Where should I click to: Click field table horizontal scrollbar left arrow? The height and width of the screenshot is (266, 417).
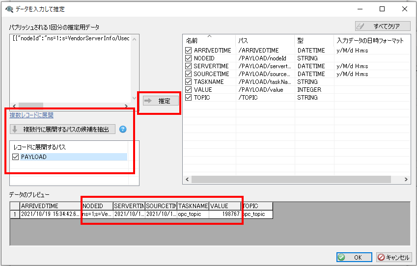187,179
